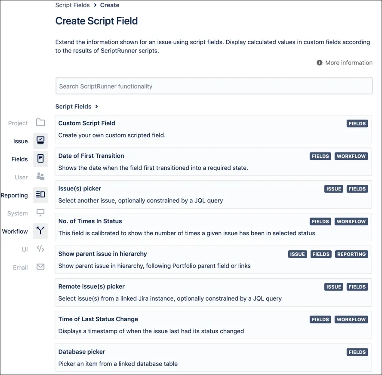Filter by Fields category label
This screenshot has width=382, height=375.
click(x=19, y=159)
